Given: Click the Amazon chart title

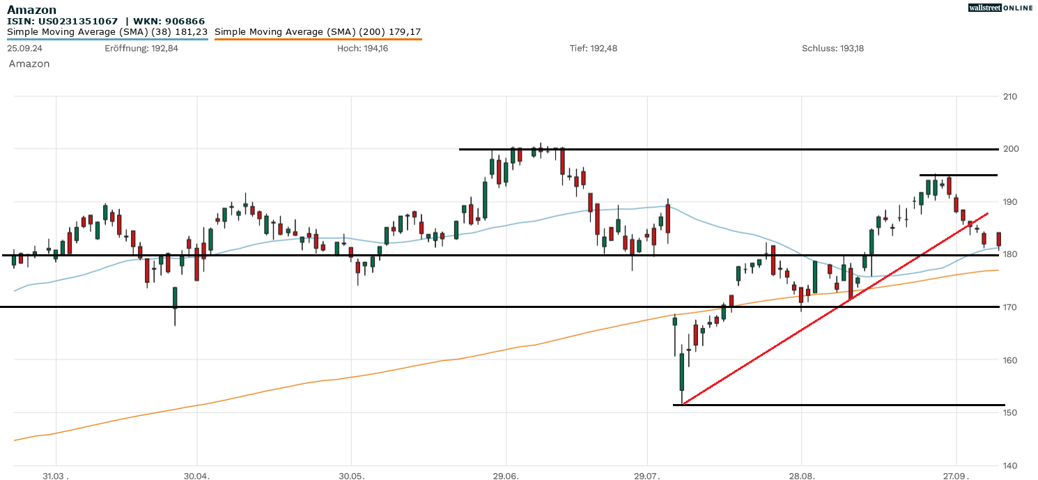Looking at the screenshot, I should [x=32, y=10].
